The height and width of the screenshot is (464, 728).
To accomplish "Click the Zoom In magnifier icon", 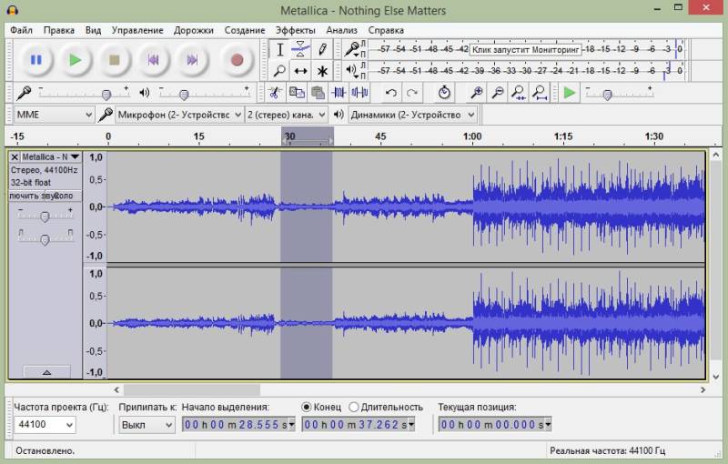I will (x=476, y=92).
